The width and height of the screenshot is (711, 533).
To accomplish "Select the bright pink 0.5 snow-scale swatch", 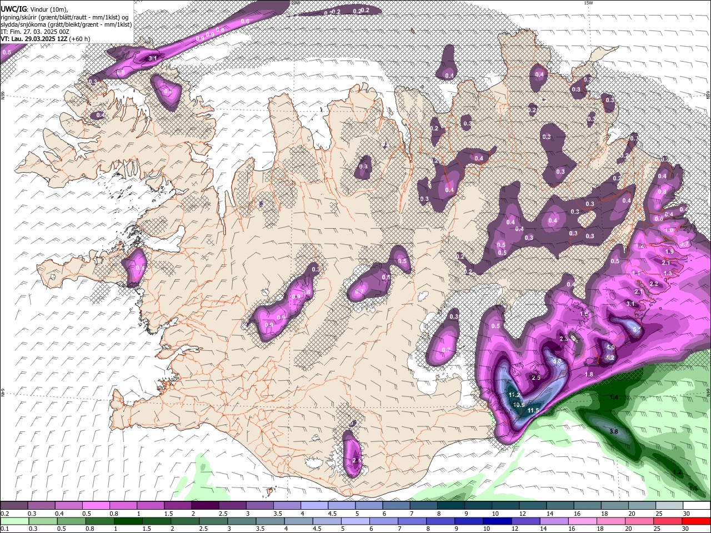I will [x=96, y=506].
